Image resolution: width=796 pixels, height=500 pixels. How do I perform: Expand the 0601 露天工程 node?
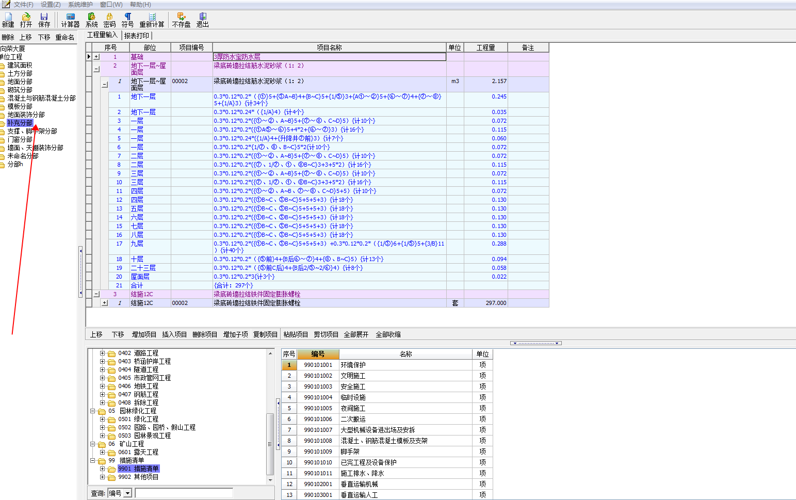point(102,453)
